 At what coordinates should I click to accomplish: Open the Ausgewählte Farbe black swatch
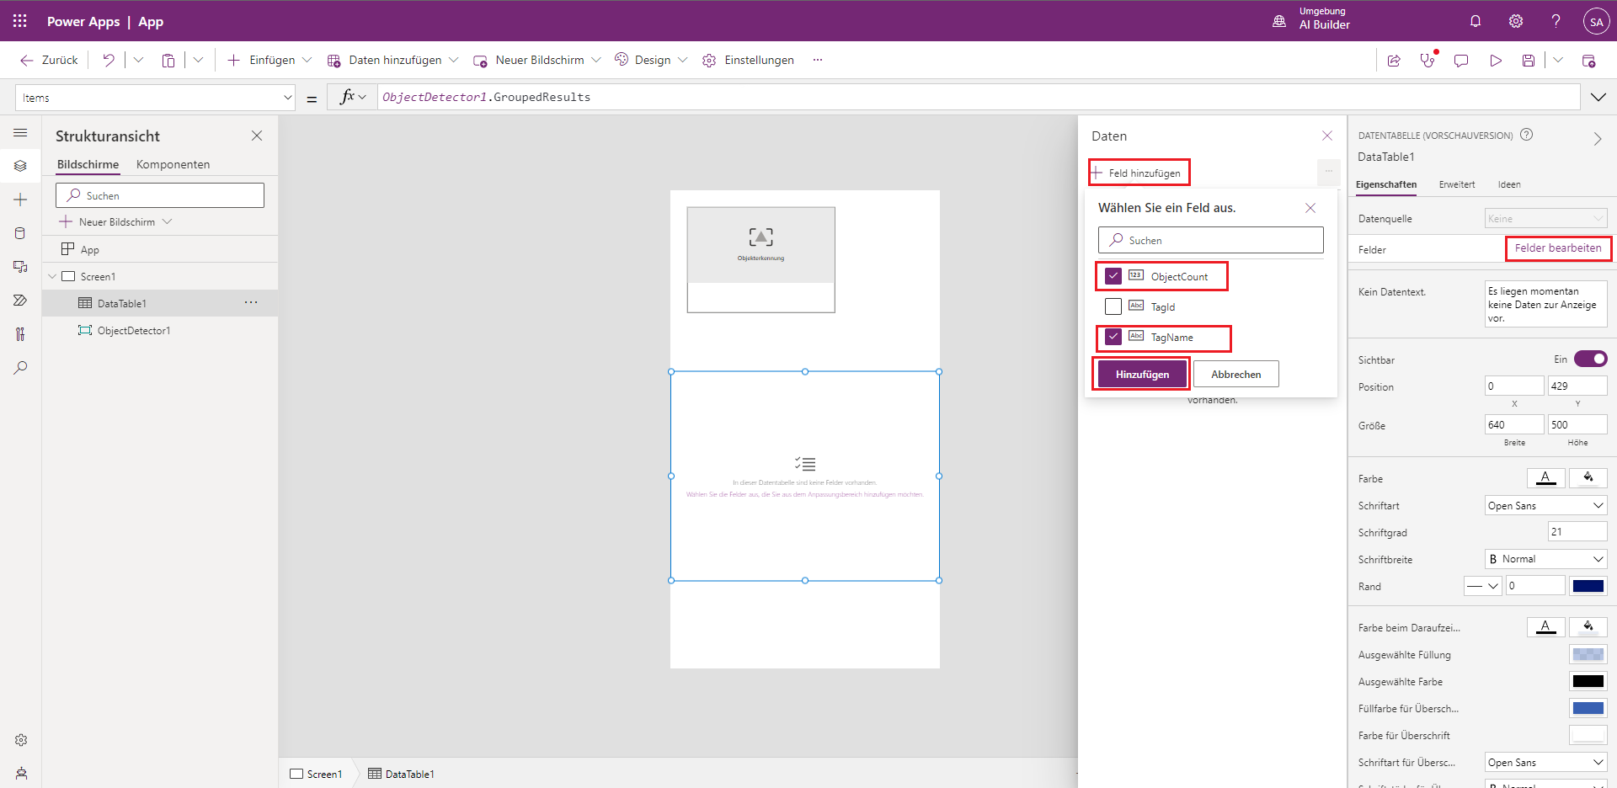pos(1588,681)
